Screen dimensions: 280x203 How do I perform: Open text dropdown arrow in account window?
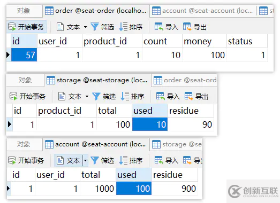pos(85,160)
